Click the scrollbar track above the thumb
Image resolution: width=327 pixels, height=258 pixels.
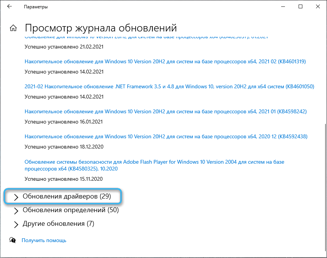pyautogui.click(x=324, y=76)
